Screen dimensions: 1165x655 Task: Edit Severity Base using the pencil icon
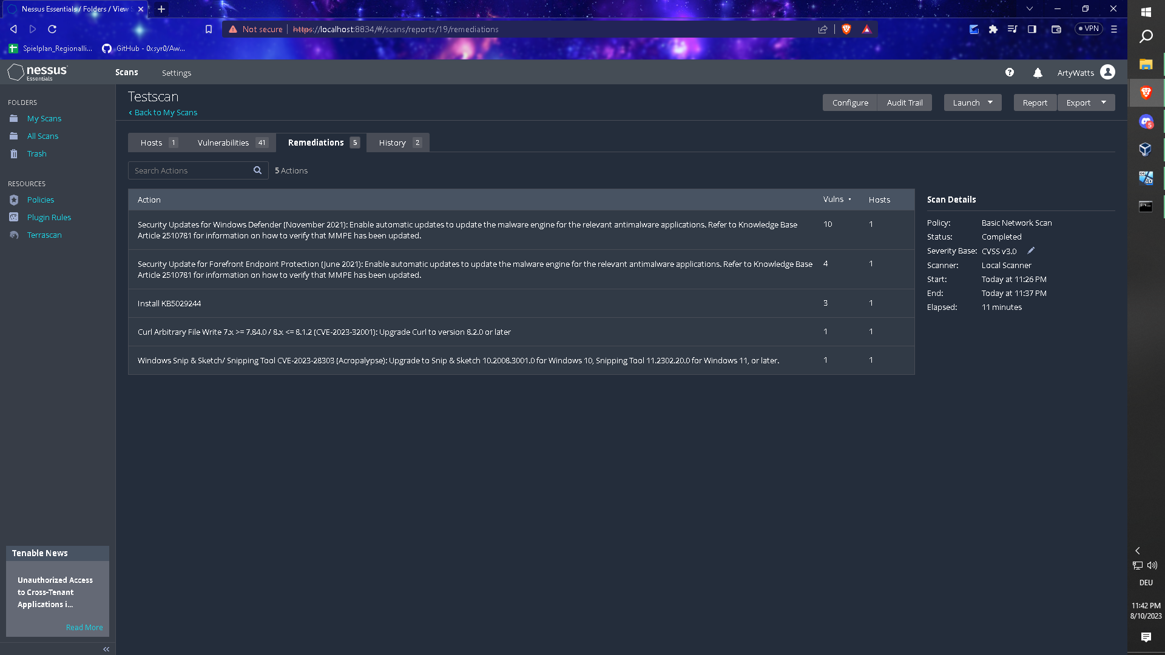pos(1031,250)
